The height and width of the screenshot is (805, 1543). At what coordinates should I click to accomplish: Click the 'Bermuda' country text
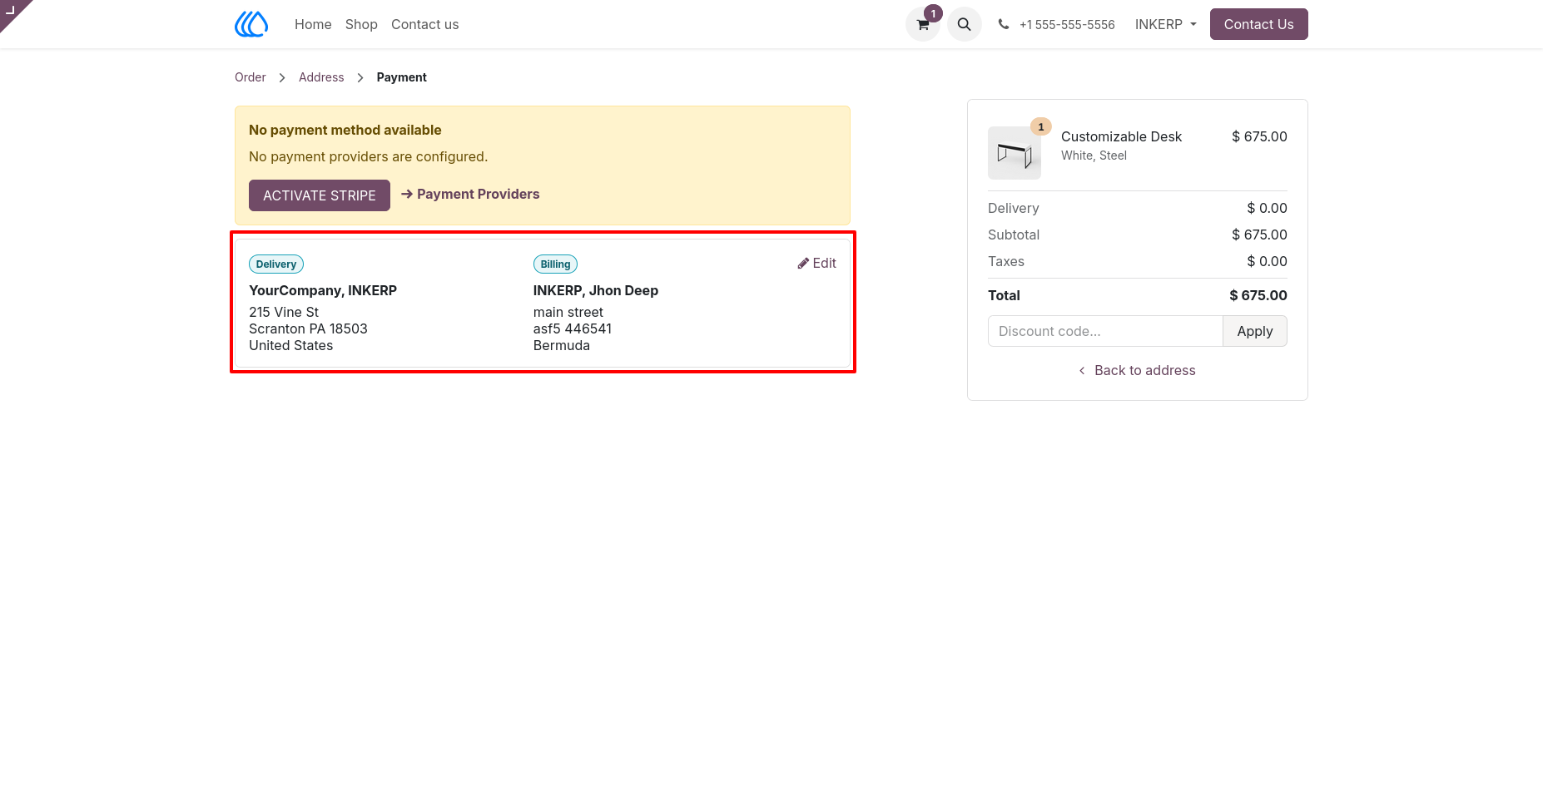pyautogui.click(x=562, y=345)
